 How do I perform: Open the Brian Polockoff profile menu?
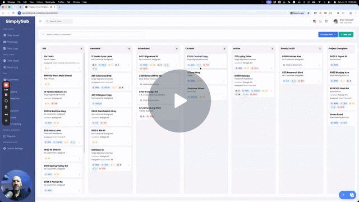[343, 21]
